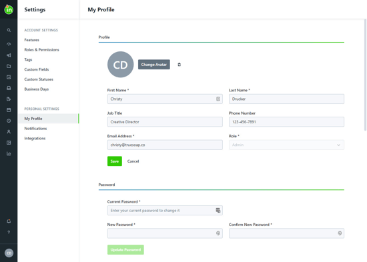Open Business Days settings
The image size is (367, 262).
pyautogui.click(x=37, y=89)
